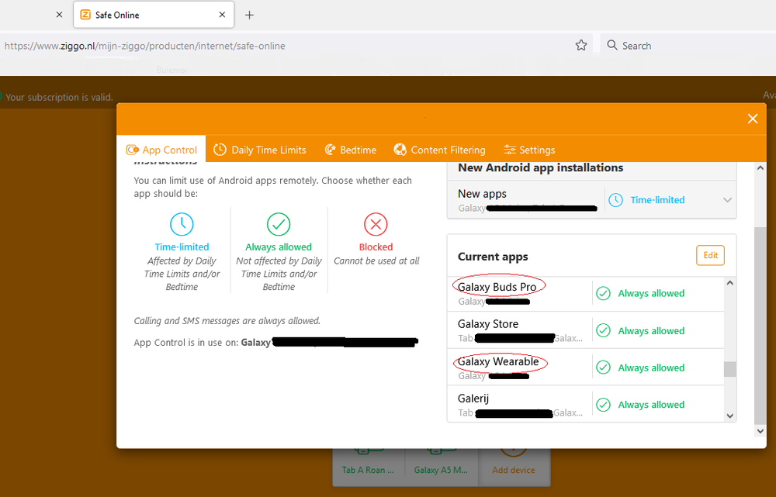
Task: Click the Galaxy Store app name
Action: click(x=488, y=324)
